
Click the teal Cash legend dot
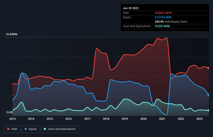[x=45, y=129]
